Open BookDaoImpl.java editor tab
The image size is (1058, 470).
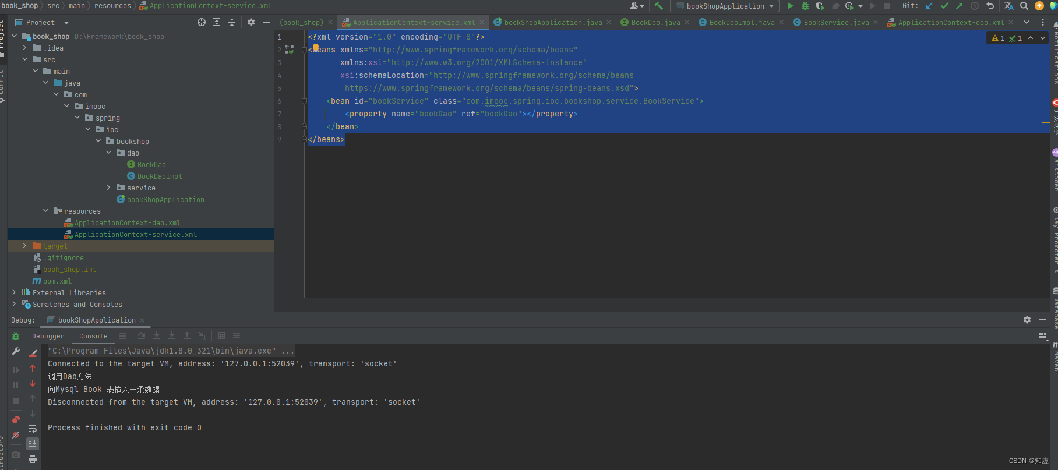(x=742, y=22)
